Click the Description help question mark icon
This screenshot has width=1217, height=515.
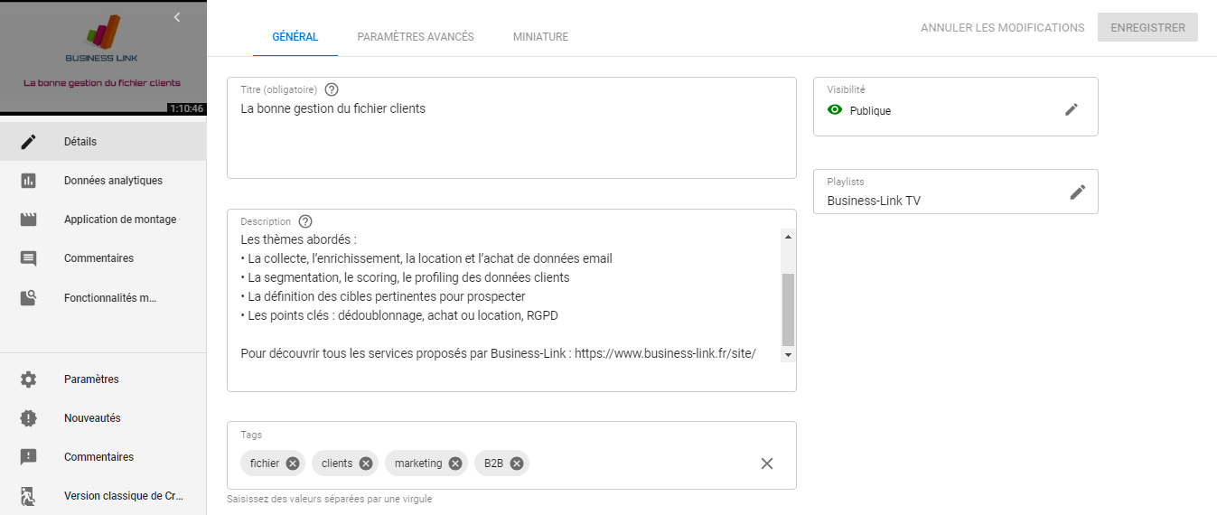305,221
